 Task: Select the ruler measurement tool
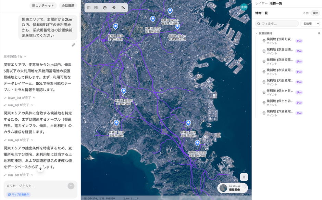tap(123, 8)
